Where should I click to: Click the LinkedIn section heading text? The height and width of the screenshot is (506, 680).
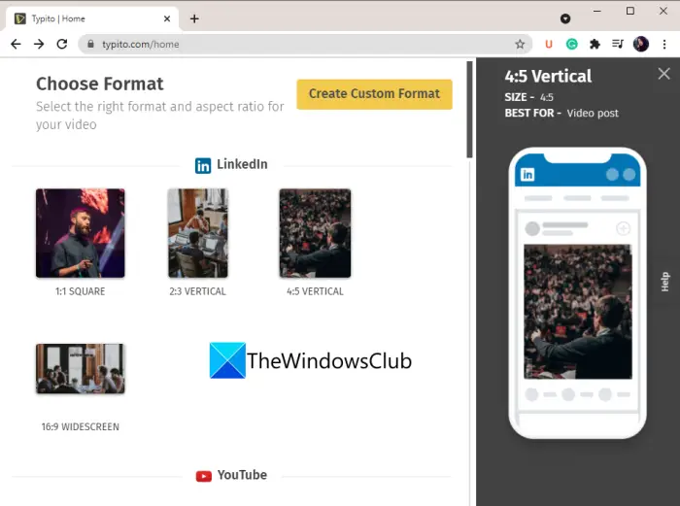(x=243, y=164)
